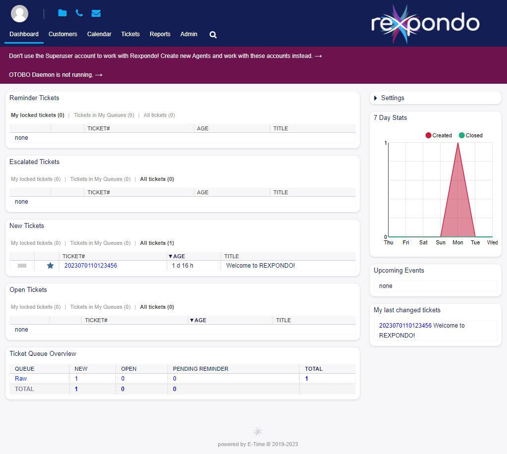507x454 pixels.
Task: Open ticket 2023070110123456 in New Tickets
Action: click(91, 266)
